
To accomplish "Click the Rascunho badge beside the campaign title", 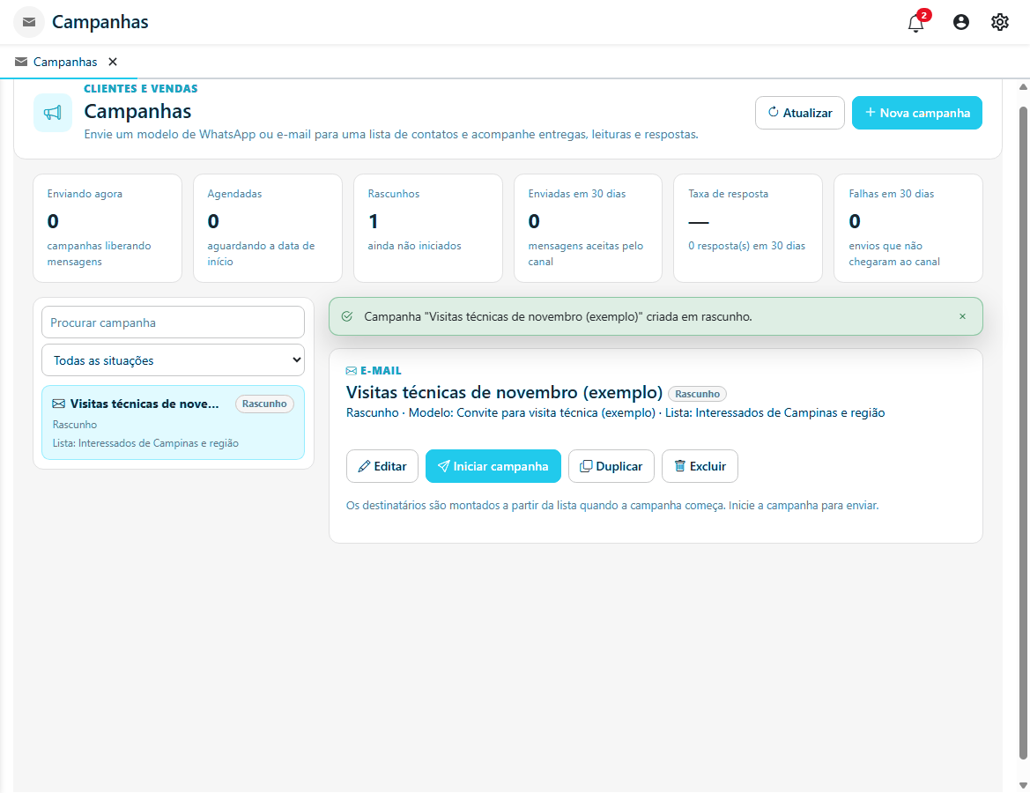I will click(697, 394).
